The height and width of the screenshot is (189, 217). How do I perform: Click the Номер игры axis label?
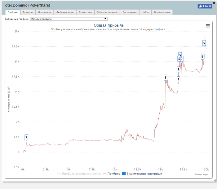201,174
